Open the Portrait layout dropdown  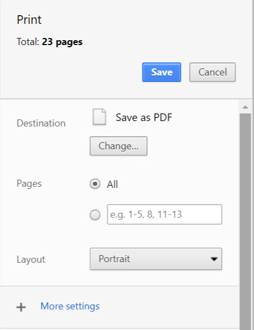156,259
